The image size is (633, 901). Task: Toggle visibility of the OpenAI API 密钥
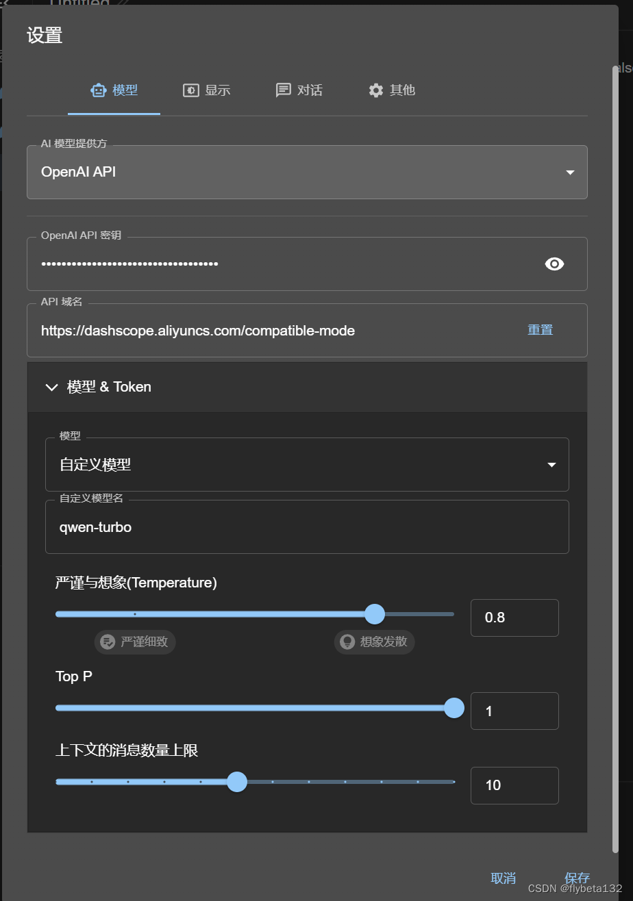[554, 264]
